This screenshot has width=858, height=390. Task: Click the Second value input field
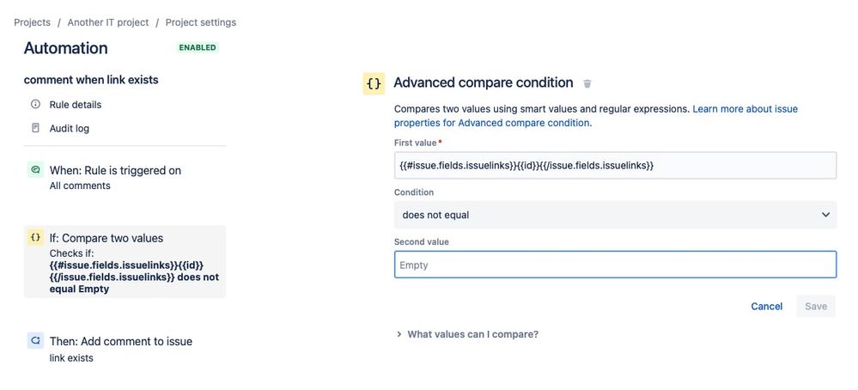(x=615, y=265)
